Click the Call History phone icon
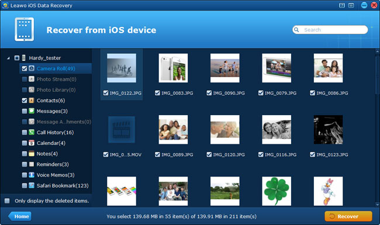This screenshot has width=380, height=225. pos(32,132)
